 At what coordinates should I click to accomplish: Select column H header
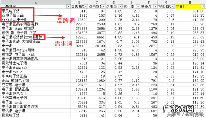click(x=190, y=2)
